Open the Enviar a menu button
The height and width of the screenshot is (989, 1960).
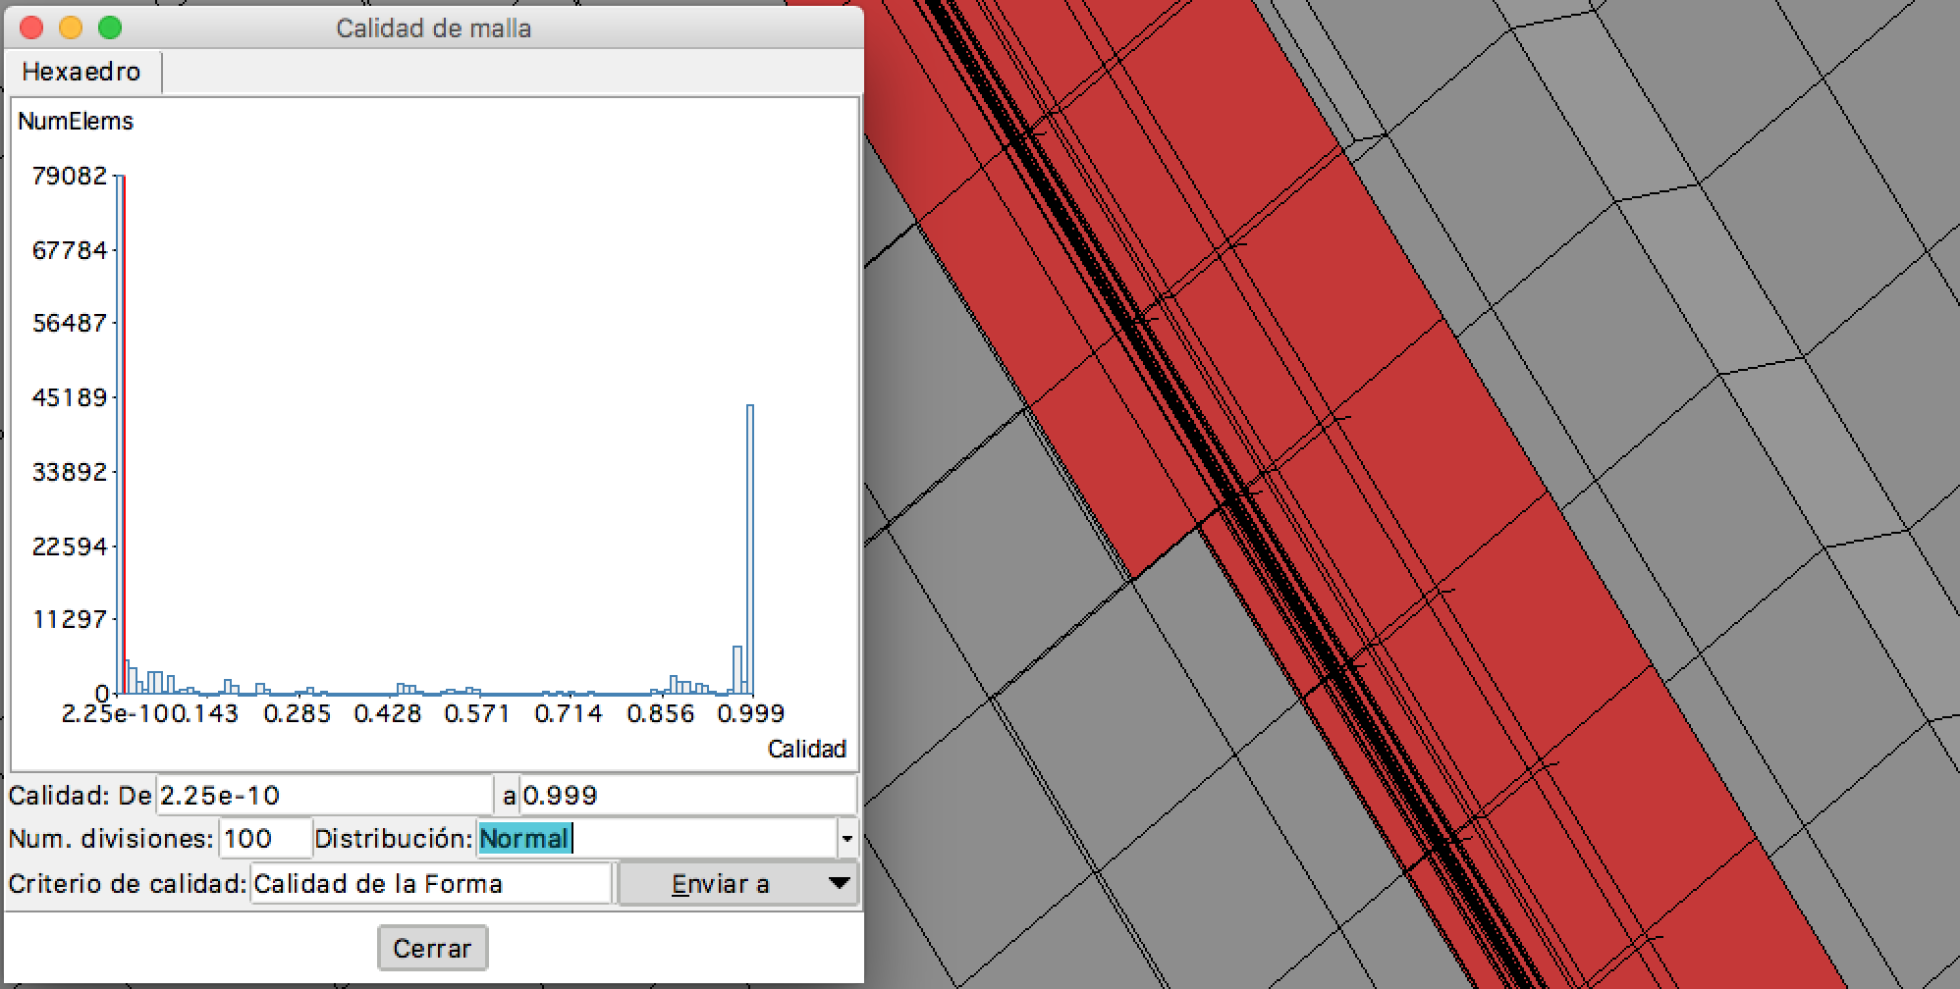click(721, 883)
